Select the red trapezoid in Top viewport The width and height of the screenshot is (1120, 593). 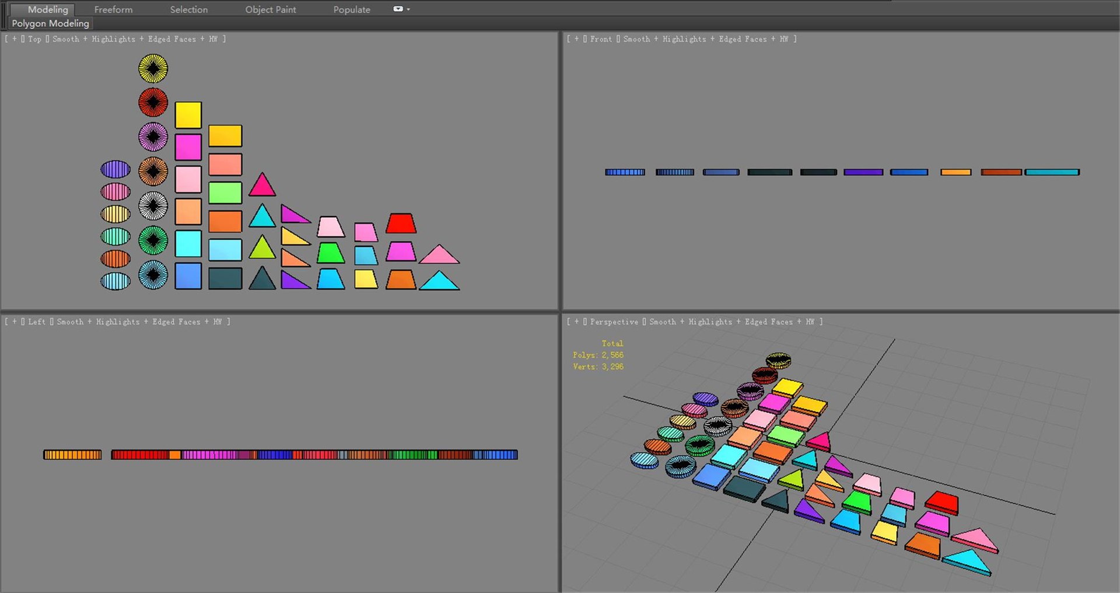(401, 224)
